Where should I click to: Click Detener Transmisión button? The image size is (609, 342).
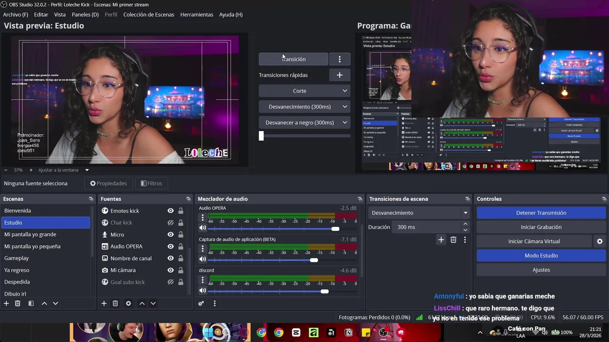(x=541, y=213)
